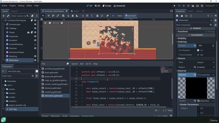Toggle visibility of Distortion node
Viewport: 219px width, 123px height.
pos(35,60)
